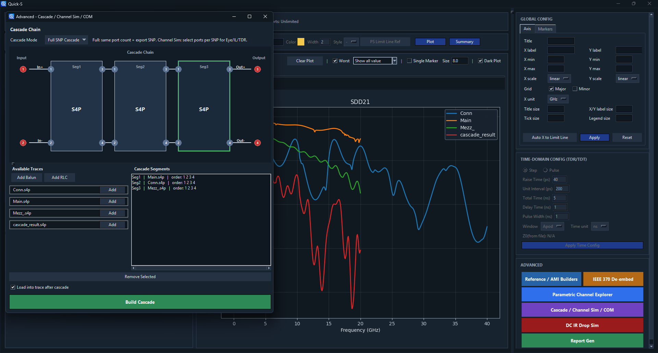Click left scroll arrow under Cascade Segments list

coord(133,268)
